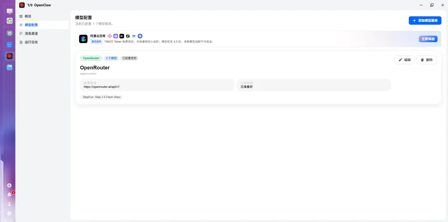This screenshot has height=222, width=448.
Task: Click the 官方合作 label in the banner
Action: pos(96,42)
